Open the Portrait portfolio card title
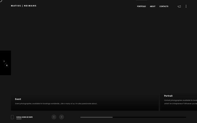Viewport: 197px width, 123px height. pyautogui.click(x=168, y=96)
